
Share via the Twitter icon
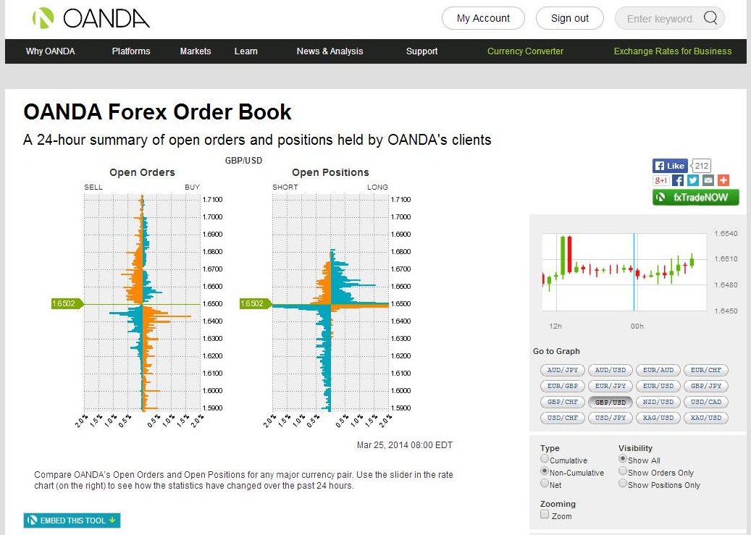[693, 180]
